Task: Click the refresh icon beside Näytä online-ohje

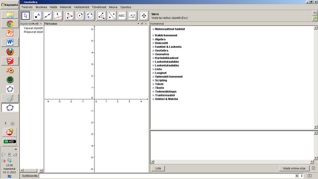Action: point(314,168)
